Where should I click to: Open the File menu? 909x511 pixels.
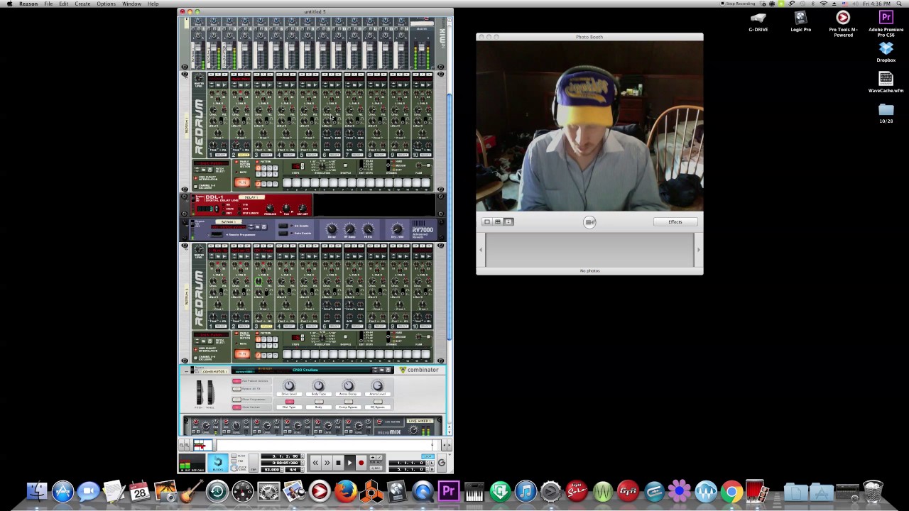pyautogui.click(x=48, y=4)
